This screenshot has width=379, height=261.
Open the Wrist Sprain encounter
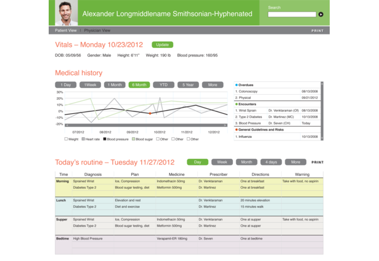(277, 111)
